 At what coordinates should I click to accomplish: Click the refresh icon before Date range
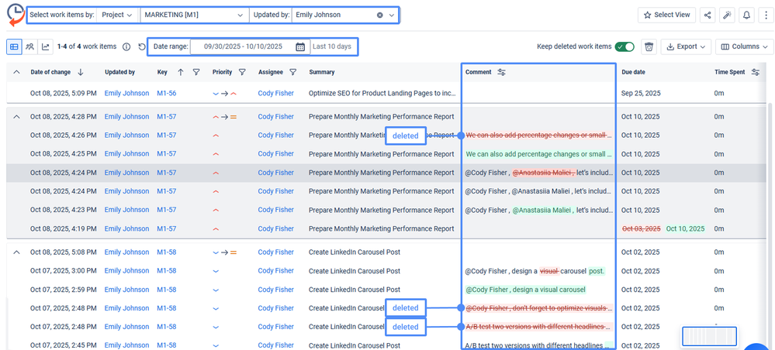coord(142,47)
